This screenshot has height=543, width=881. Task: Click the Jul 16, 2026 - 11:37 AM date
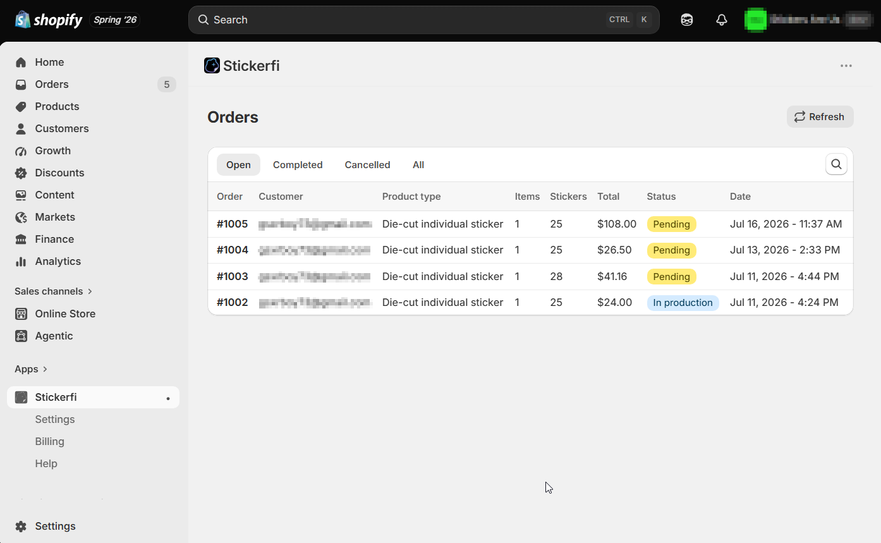coord(786,224)
